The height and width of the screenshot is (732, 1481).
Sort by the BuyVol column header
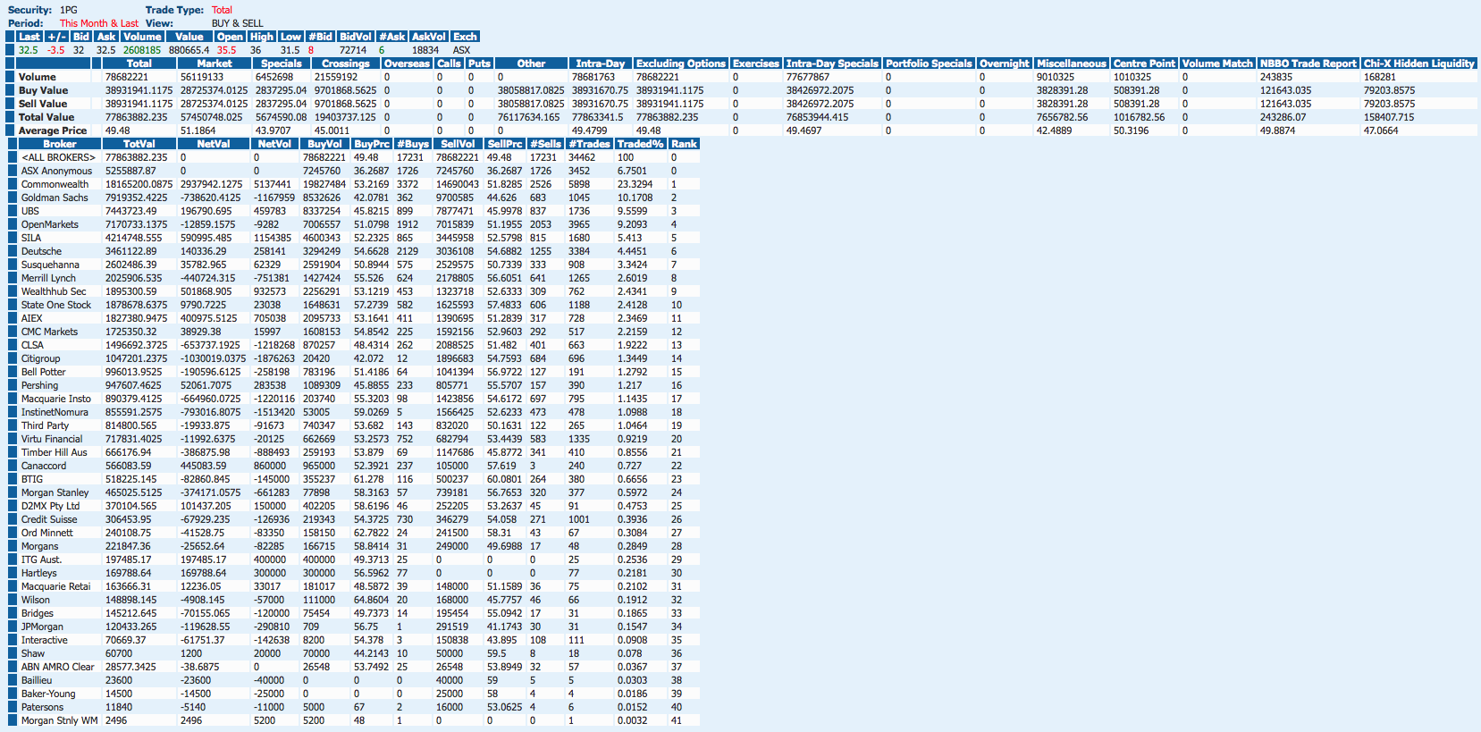[324, 144]
